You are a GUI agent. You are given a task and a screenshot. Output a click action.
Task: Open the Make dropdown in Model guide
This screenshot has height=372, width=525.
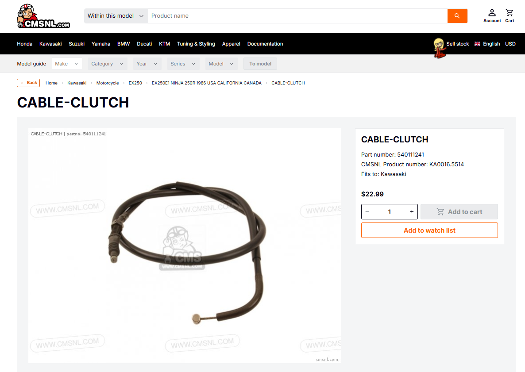tap(67, 64)
